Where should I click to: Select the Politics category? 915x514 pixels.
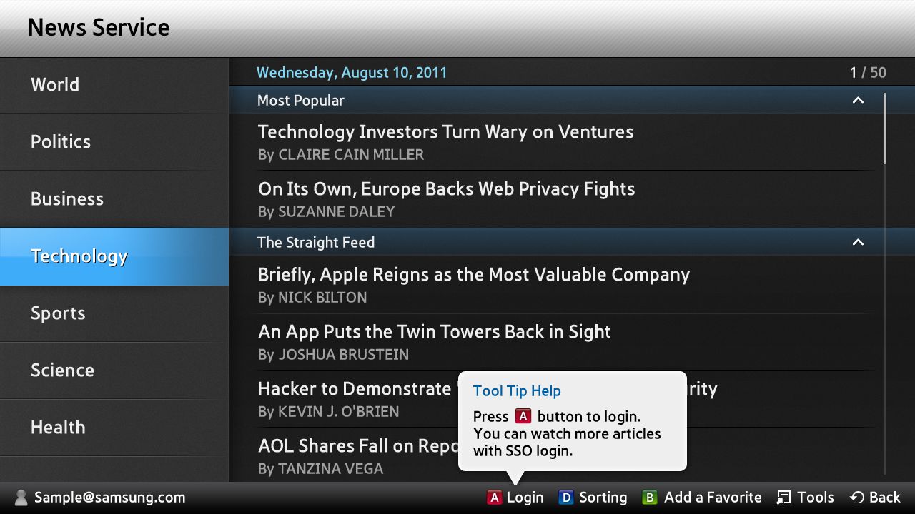tap(114, 142)
